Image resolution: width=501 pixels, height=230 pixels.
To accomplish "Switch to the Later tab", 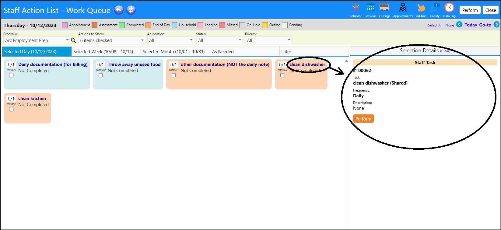I will [314, 51].
